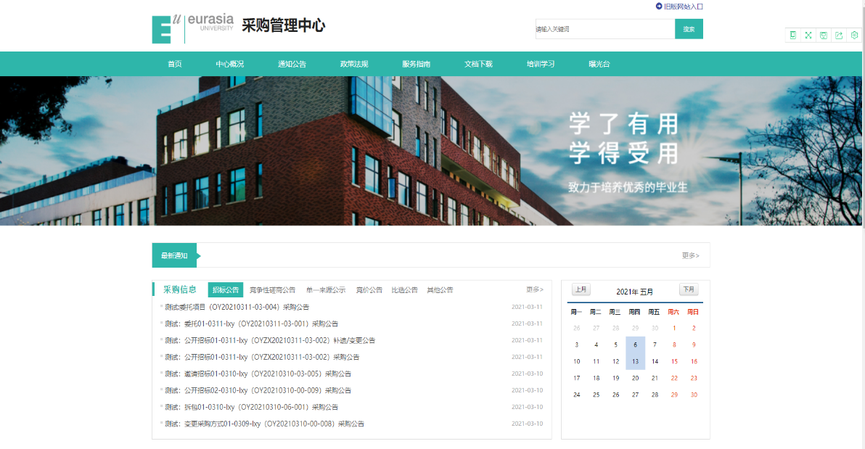Click the arrow icon beside 旧版网站入口

[x=659, y=7]
